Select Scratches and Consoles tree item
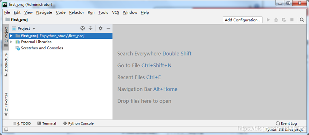This screenshot has width=309, height=135. click(61, 48)
